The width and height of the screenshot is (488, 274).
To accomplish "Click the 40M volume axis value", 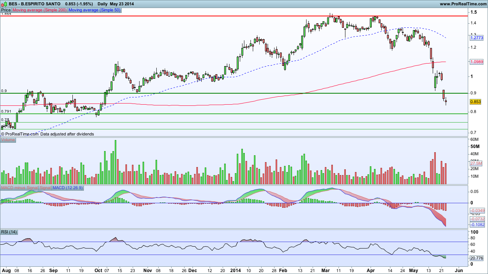I will point(475,154).
